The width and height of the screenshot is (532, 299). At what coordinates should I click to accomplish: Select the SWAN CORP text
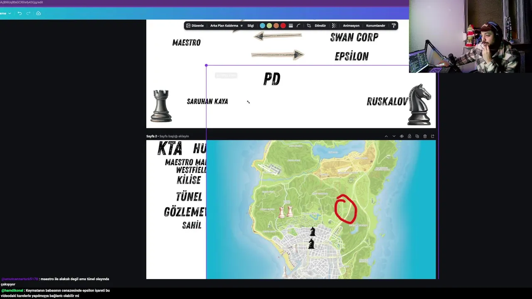[354, 37]
